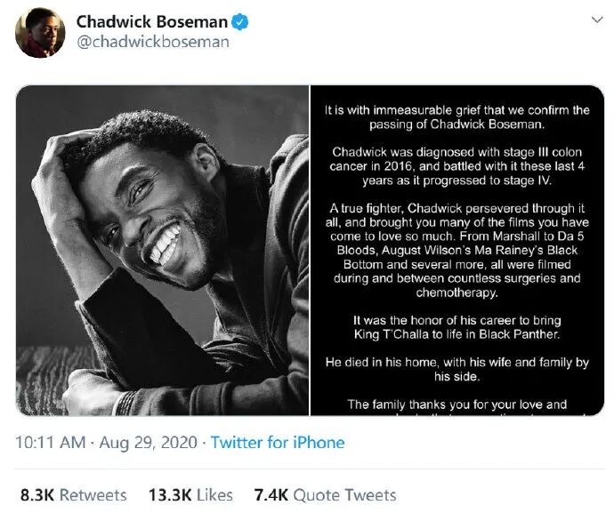View the 8.3K Retweets list

coord(74,495)
